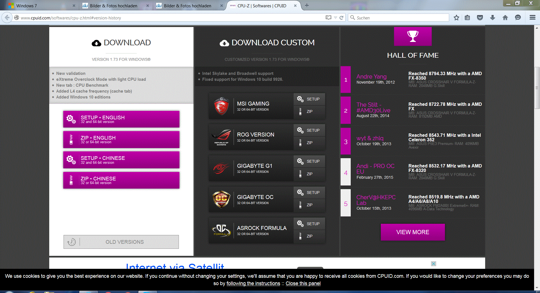
Task: Open wyt & zhlq record entry
Action: click(x=370, y=138)
